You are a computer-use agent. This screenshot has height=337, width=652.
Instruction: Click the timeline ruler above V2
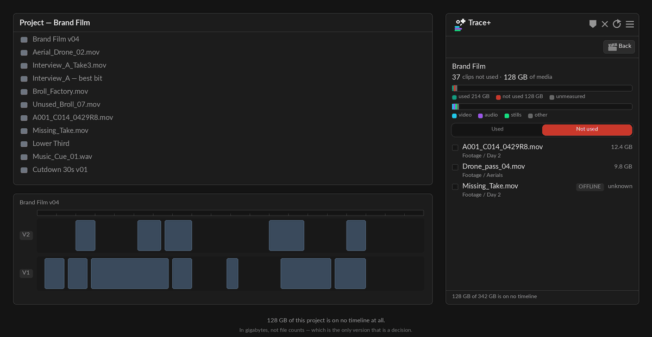click(x=230, y=213)
